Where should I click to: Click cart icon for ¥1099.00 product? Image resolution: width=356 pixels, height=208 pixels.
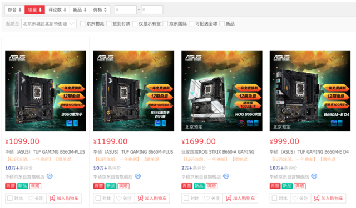[x=52, y=198]
